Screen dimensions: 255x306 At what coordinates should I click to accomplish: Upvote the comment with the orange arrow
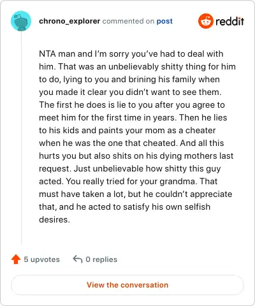tap(16, 259)
